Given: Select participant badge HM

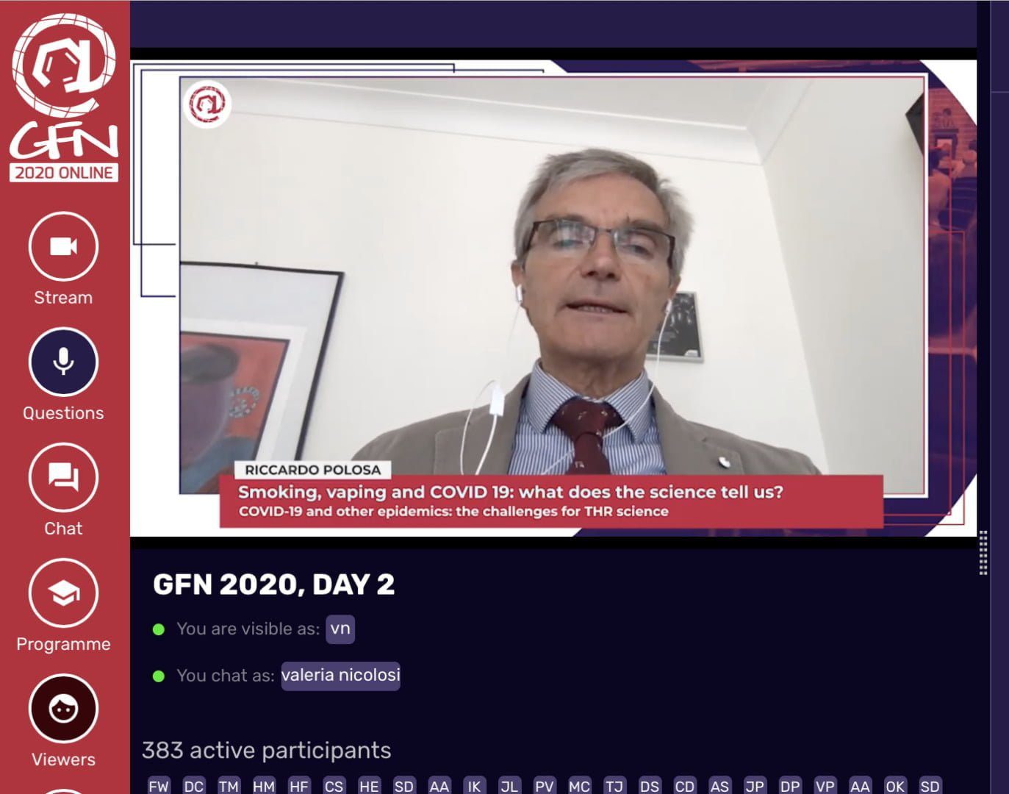Looking at the screenshot, I should [264, 786].
